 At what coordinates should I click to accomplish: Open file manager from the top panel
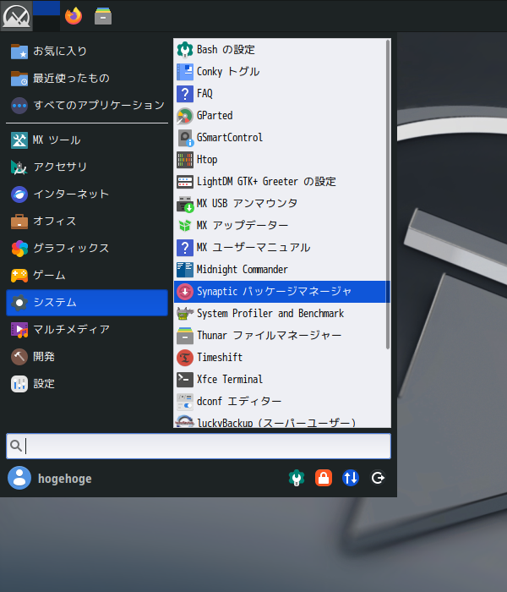[x=103, y=16]
